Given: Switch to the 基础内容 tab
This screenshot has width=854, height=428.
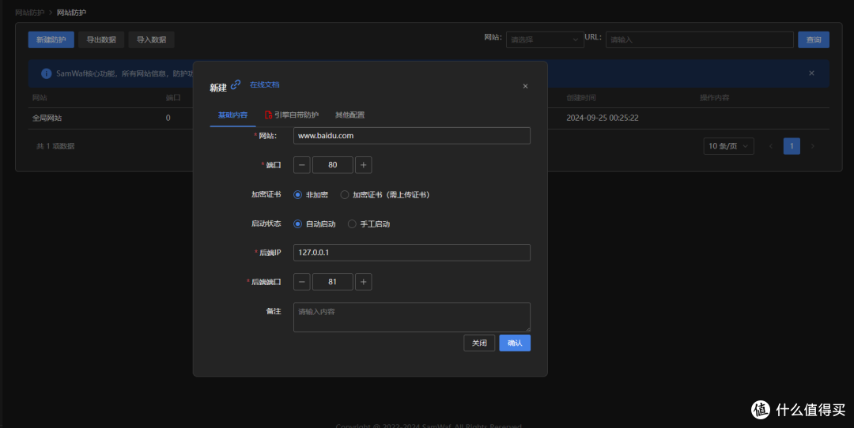Looking at the screenshot, I should [232, 115].
